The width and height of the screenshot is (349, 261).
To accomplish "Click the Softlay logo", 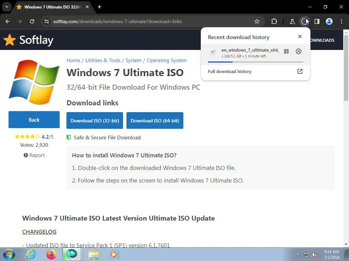I will pyautogui.click(x=28, y=40).
